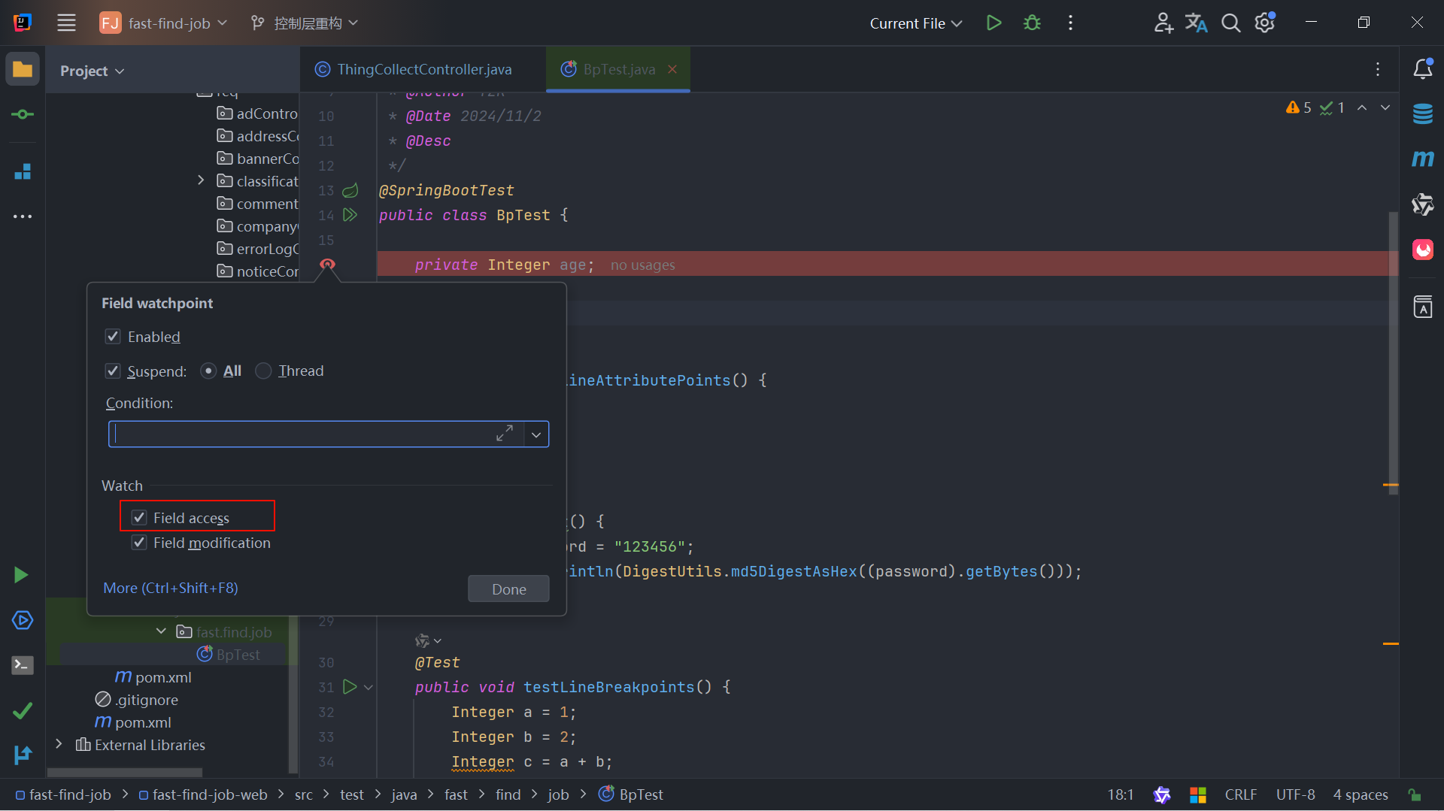Open the Project tool window folder icon
The width and height of the screenshot is (1444, 811).
click(23, 70)
